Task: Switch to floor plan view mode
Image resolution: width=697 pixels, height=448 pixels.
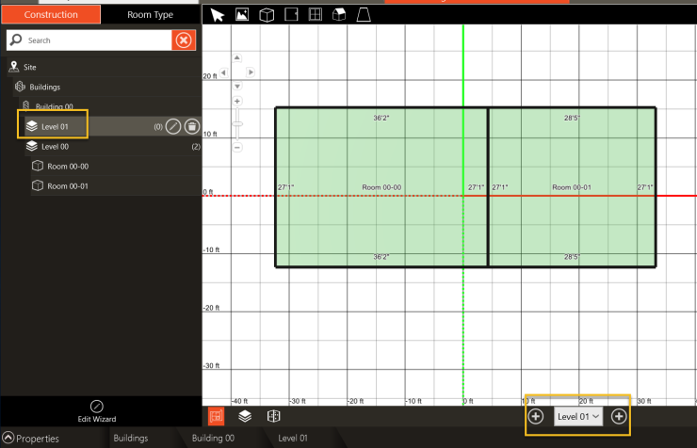Action: click(216, 416)
